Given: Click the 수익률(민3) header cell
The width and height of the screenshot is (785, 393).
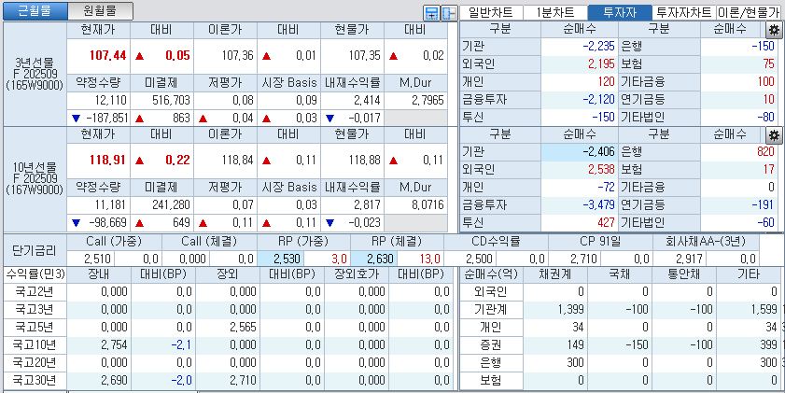Looking at the screenshot, I should point(35,274).
